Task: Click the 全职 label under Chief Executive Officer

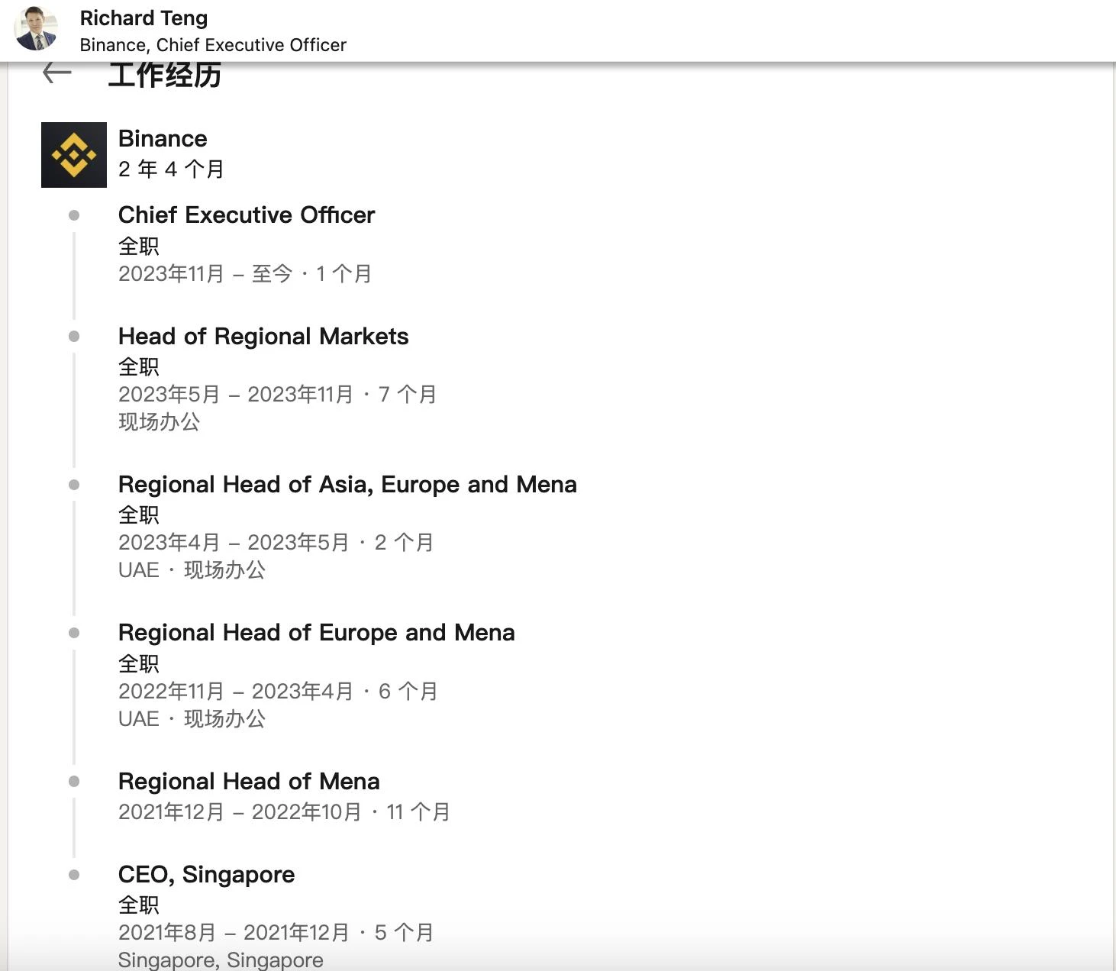Action: pos(138,244)
